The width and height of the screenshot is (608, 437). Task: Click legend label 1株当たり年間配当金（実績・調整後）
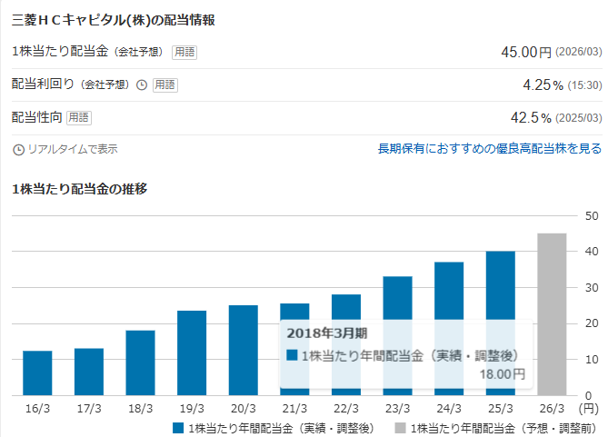coord(282,429)
